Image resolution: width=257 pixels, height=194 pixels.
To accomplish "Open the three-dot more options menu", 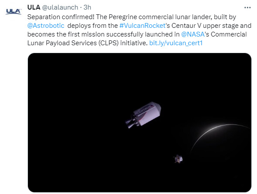I will pyautogui.click(x=247, y=8).
